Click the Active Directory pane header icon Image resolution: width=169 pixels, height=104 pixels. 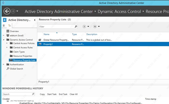coord(5,20)
